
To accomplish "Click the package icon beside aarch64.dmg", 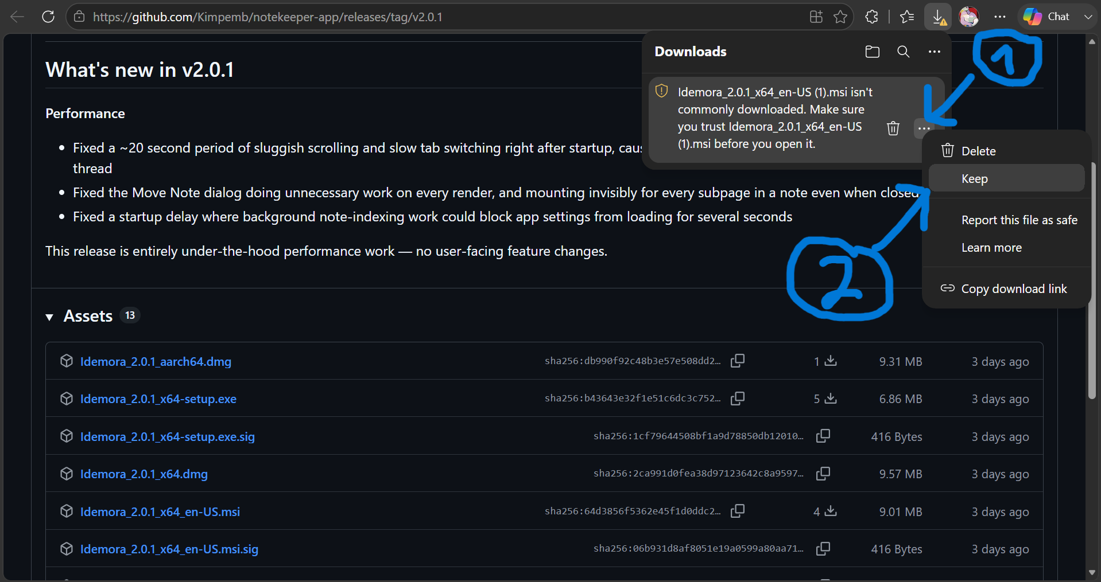I will click(67, 361).
